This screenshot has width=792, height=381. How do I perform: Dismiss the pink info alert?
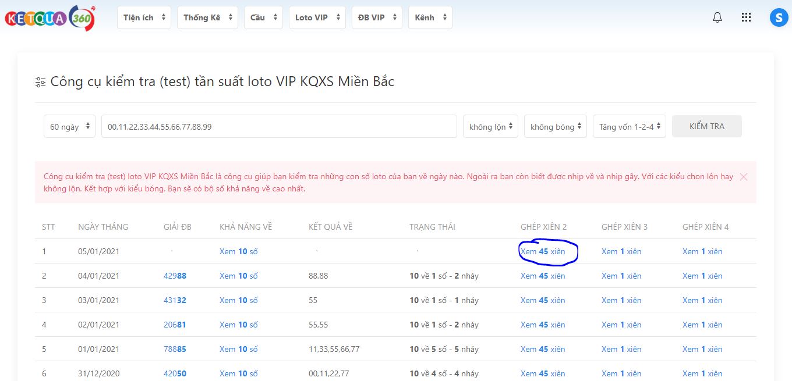tap(743, 177)
